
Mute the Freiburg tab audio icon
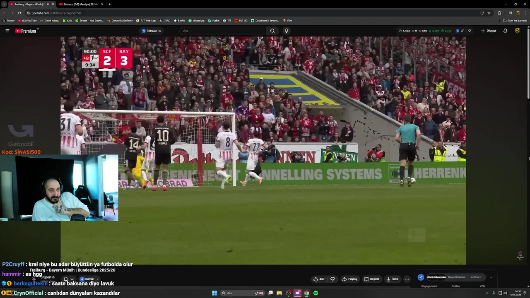coord(48,4)
